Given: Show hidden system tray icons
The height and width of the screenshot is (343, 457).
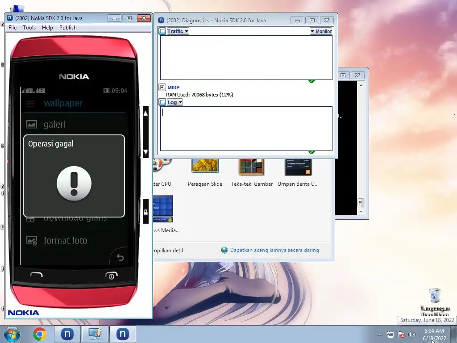Looking at the screenshot, I should 379,335.
